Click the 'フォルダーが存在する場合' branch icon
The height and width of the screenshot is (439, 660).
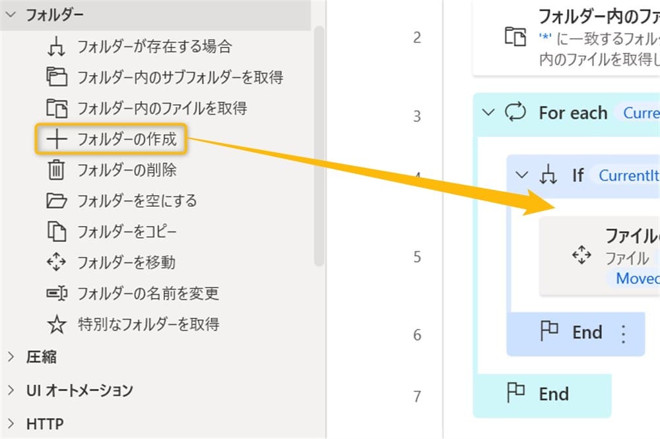(57, 47)
